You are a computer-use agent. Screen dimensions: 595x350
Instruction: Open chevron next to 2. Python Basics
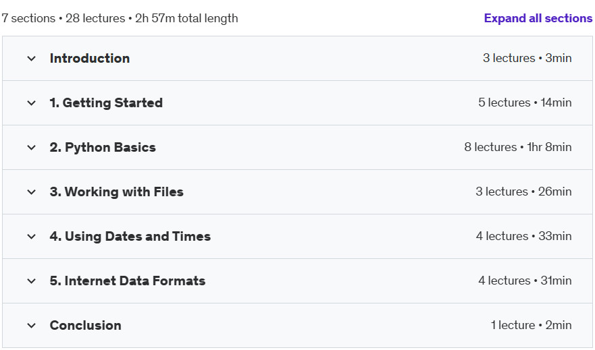pyautogui.click(x=32, y=147)
